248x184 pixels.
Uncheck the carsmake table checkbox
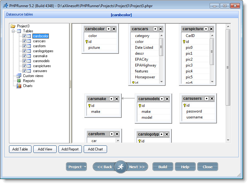[24, 56]
